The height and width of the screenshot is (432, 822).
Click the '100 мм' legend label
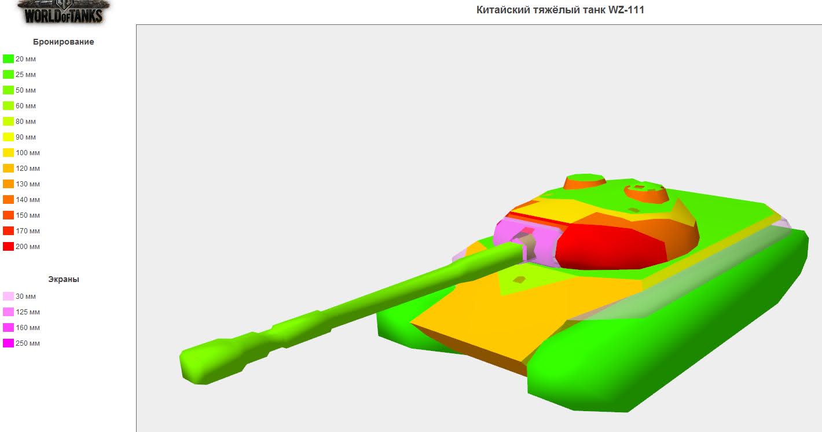click(x=28, y=153)
